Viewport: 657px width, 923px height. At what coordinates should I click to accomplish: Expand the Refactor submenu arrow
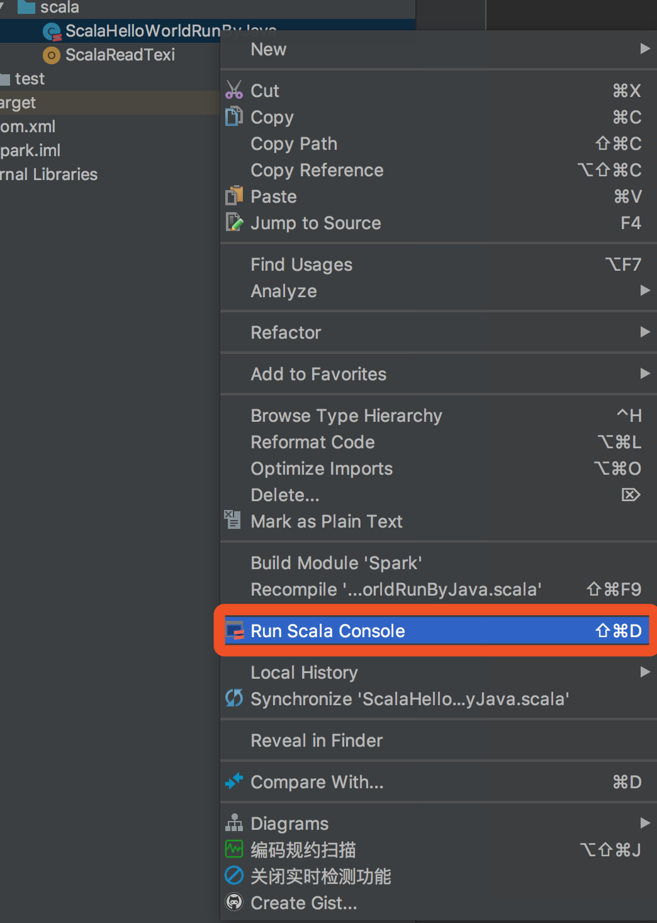645,332
